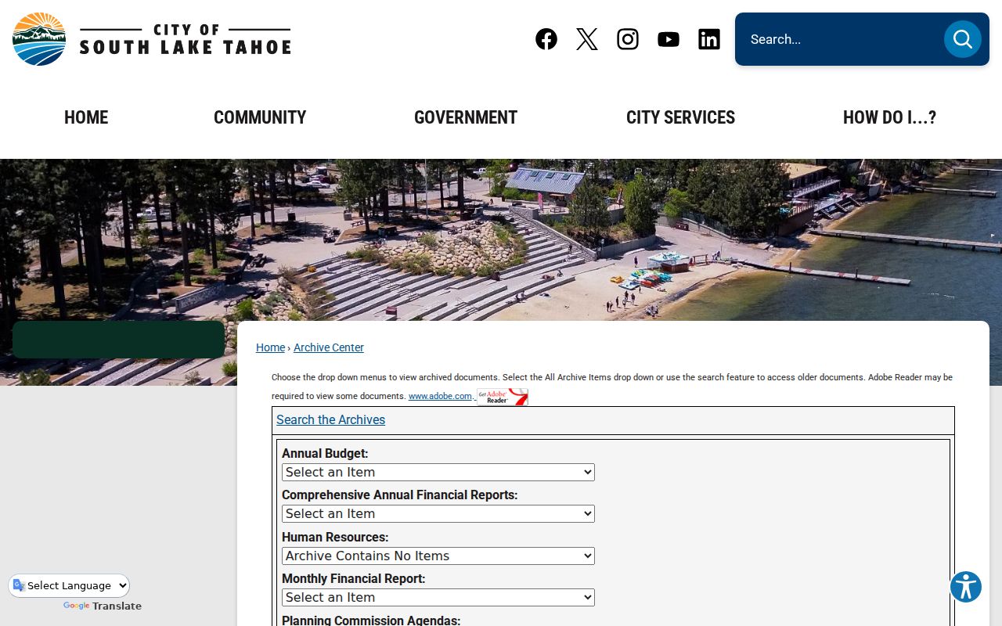Open the X (Twitter) social icon
Image resolution: width=1002 pixels, height=626 pixels.
coord(587,39)
